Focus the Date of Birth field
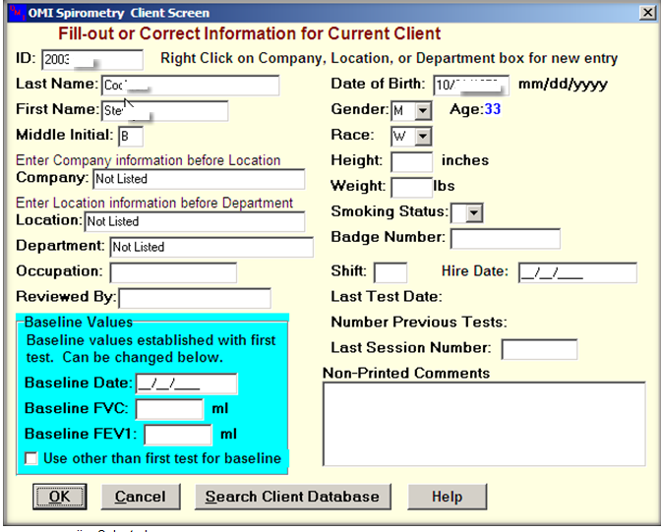 (x=470, y=85)
